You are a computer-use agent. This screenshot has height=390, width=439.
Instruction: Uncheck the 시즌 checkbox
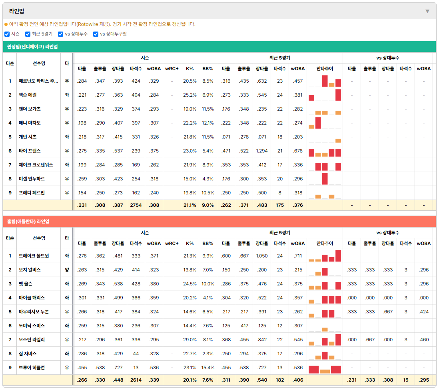(x=7, y=34)
